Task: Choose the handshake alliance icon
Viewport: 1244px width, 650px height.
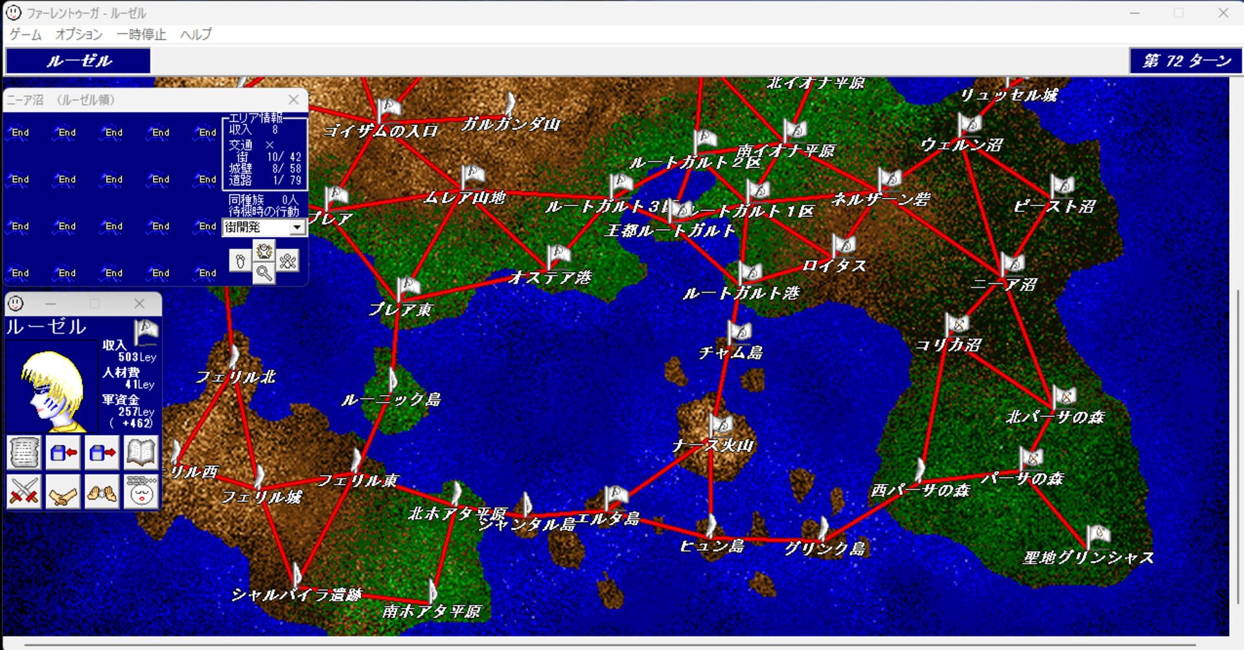Action: pos(63,492)
